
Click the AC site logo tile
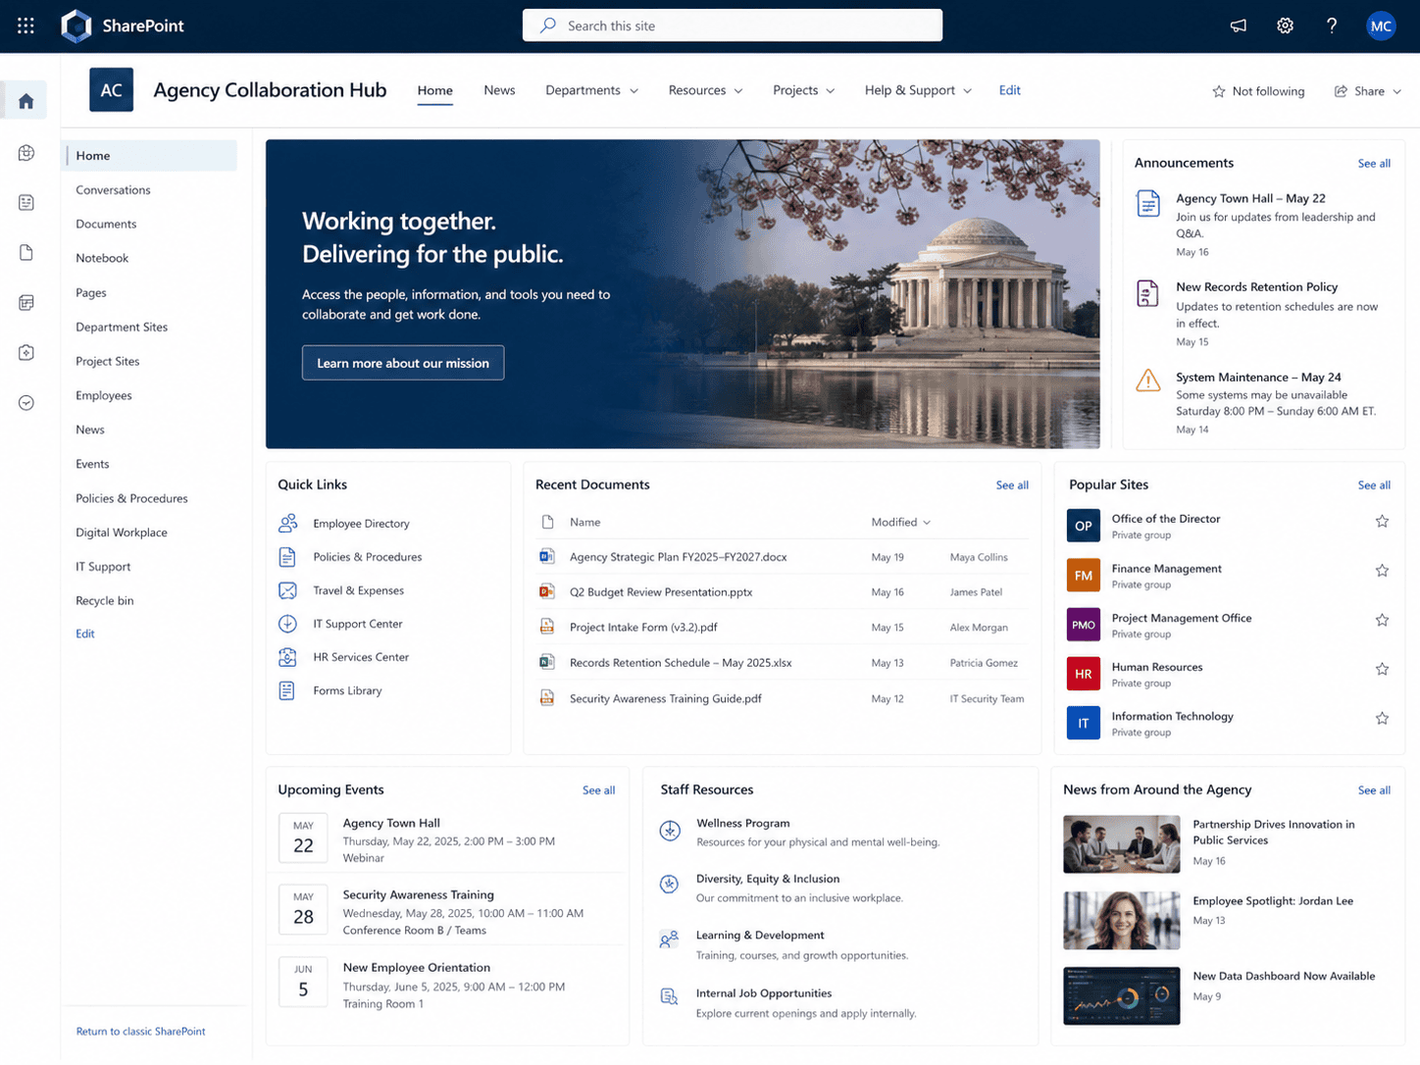tap(111, 90)
